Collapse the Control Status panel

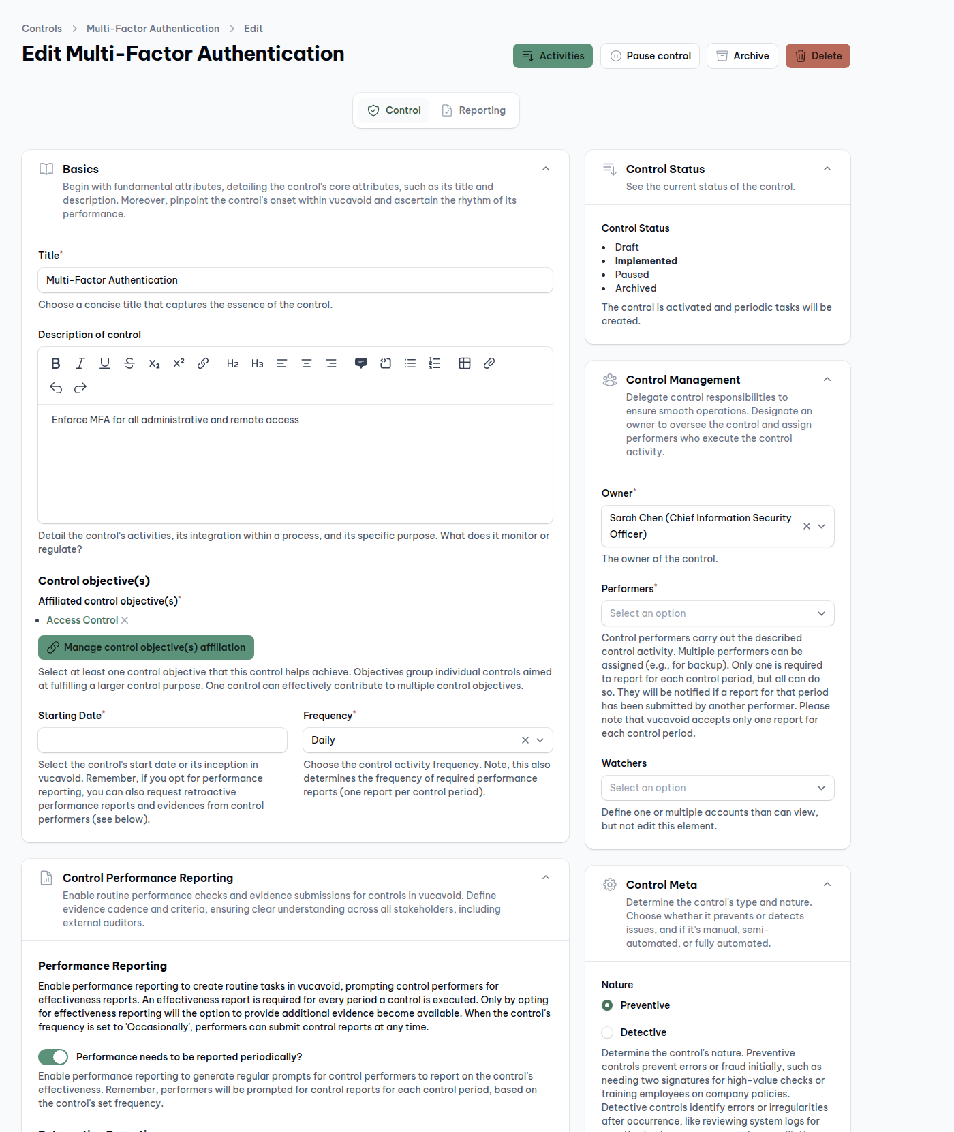tap(827, 169)
